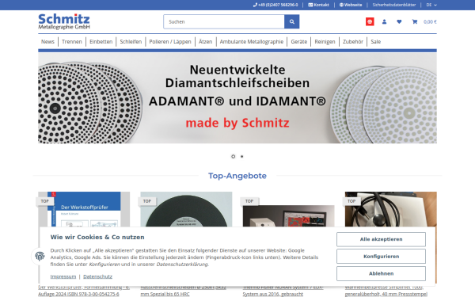Click the search magnifier button
The height and width of the screenshot is (297, 475).
[x=291, y=21]
